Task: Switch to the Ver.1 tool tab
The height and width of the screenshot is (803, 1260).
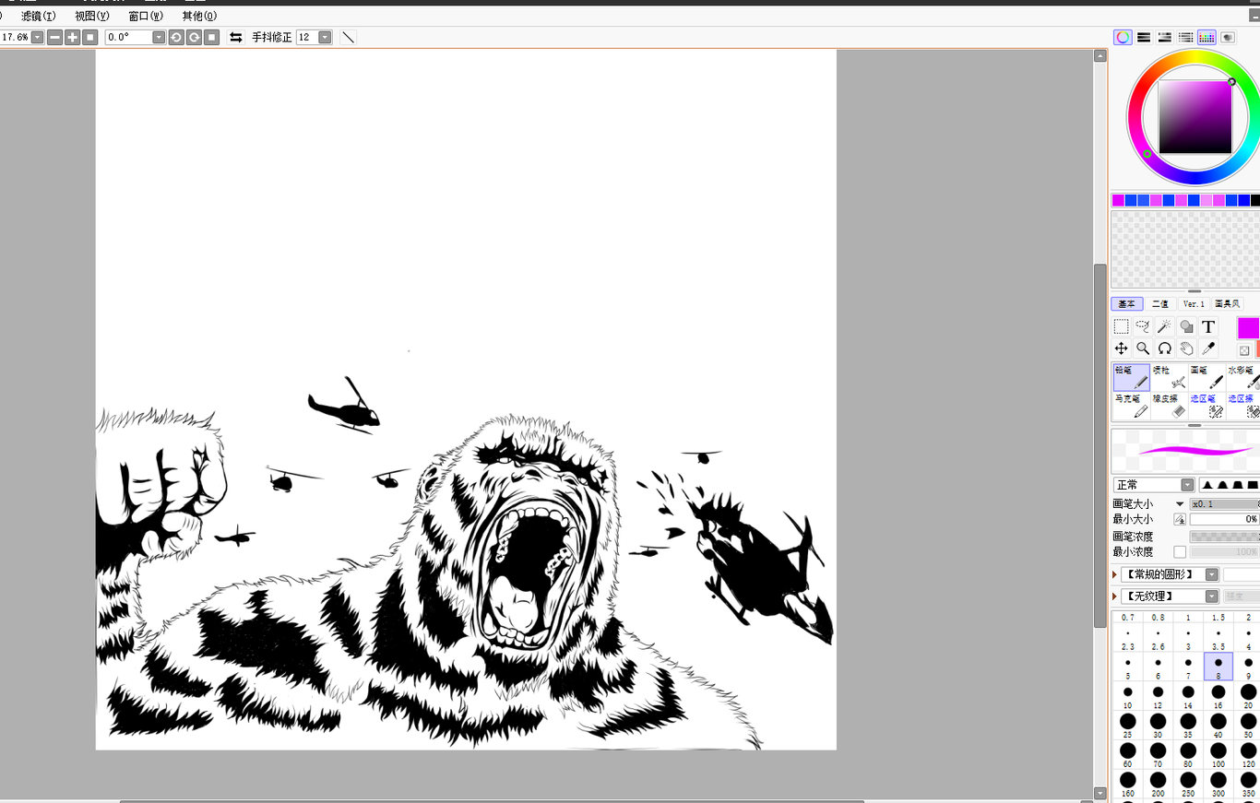Action: [x=1194, y=303]
